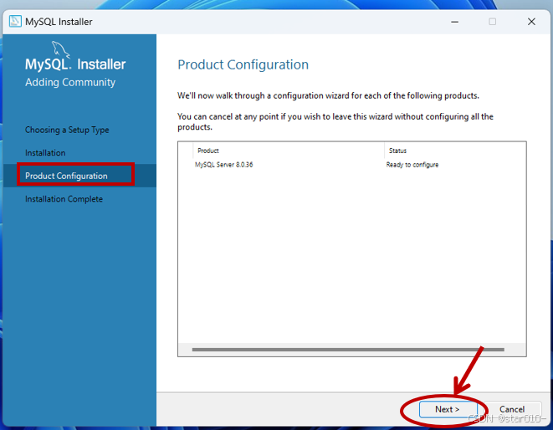Select the Installation step in sidebar
The height and width of the screenshot is (430, 553).
(x=45, y=153)
